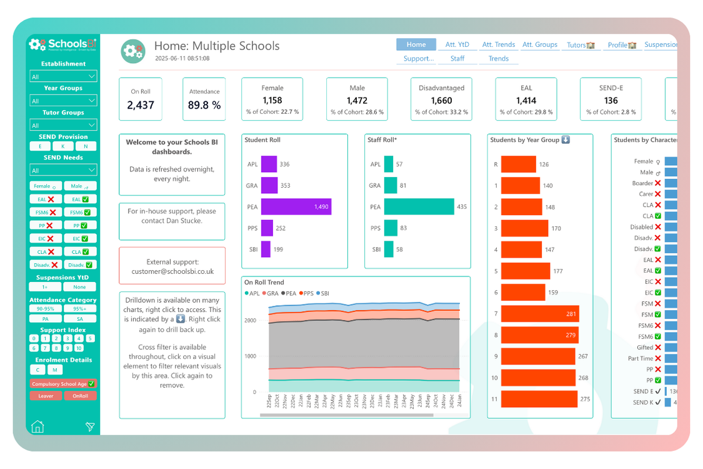Open the Staff tab
This screenshot has width=703, height=469.
pos(457,58)
